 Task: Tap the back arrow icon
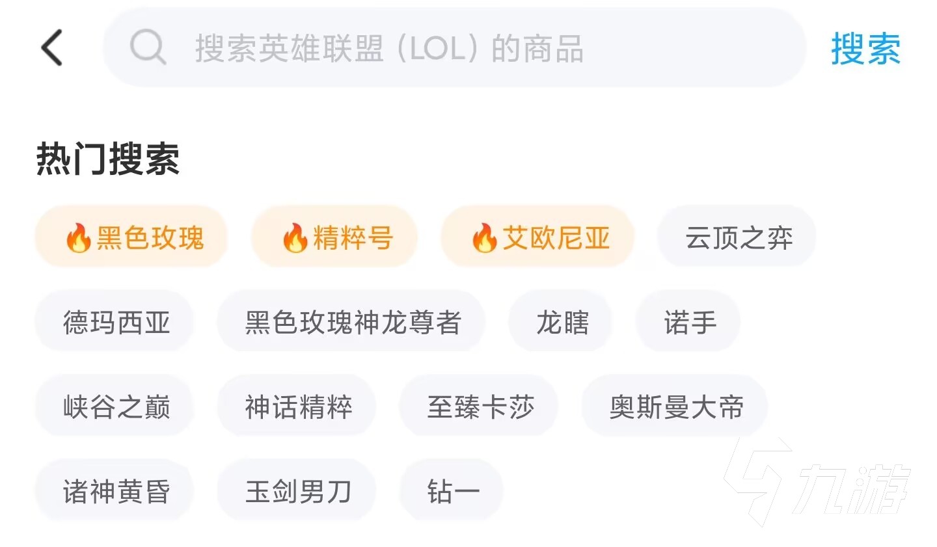coord(52,47)
